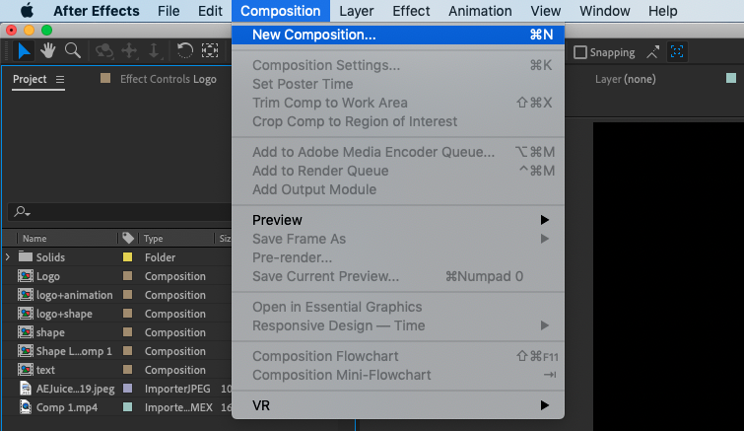Select the Hand tool
Image resolution: width=744 pixels, height=431 pixels.
pyautogui.click(x=48, y=50)
